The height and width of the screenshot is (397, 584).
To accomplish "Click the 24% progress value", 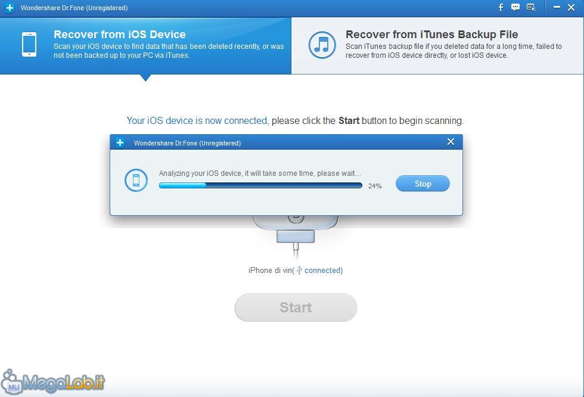I will click(375, 186).
